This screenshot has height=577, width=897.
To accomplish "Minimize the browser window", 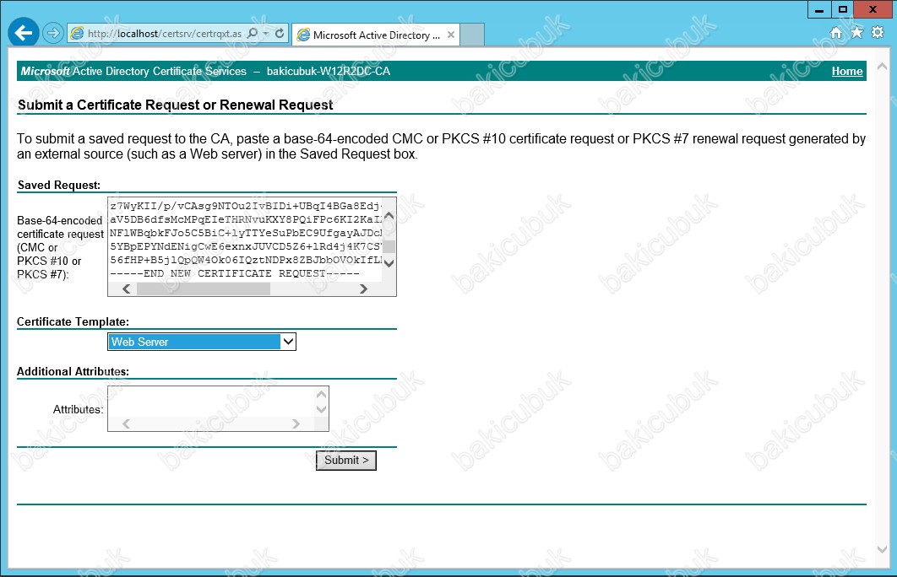I will (819, 10).
